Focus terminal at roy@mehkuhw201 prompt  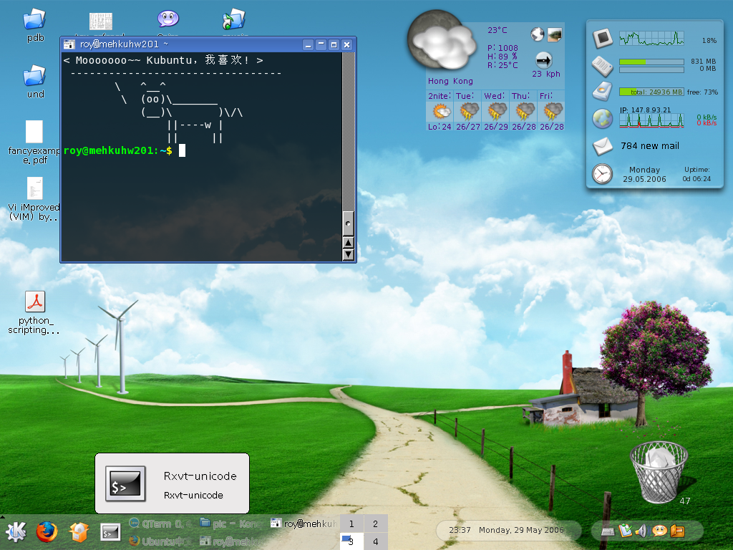coord(118,150)
